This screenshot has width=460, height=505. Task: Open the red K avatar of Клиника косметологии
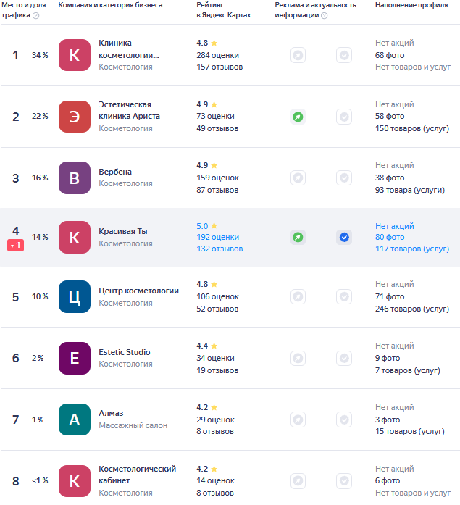click(75, 55)
